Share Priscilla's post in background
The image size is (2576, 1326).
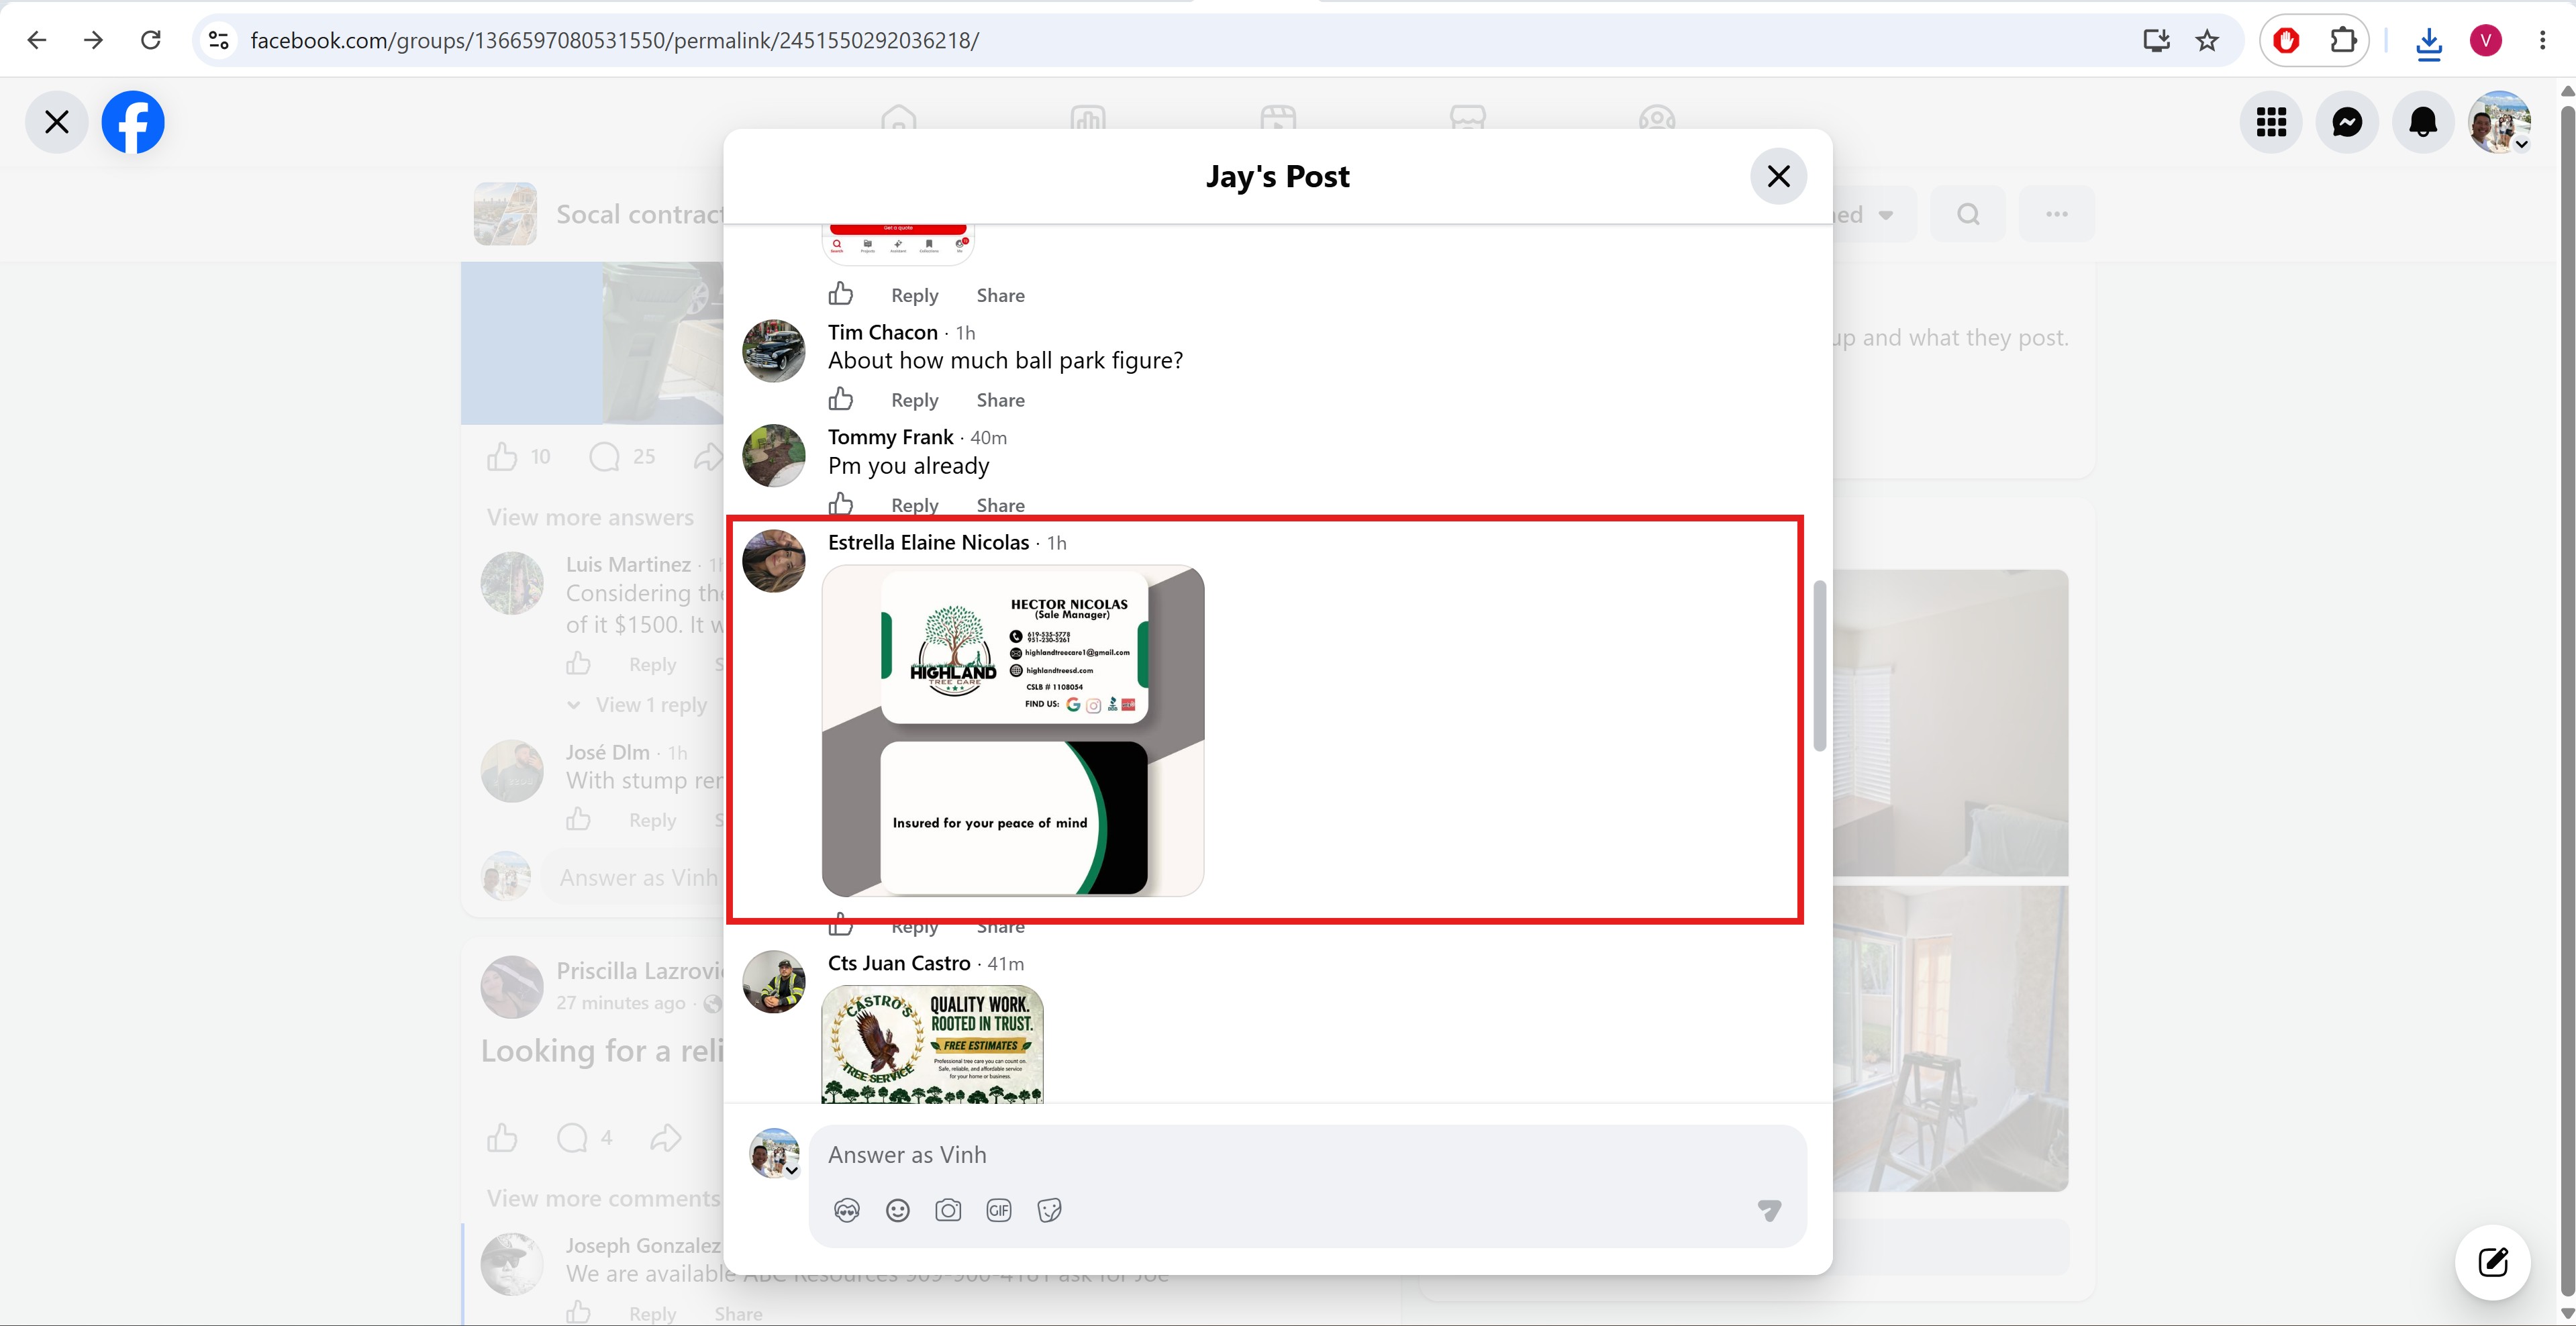666,1137
